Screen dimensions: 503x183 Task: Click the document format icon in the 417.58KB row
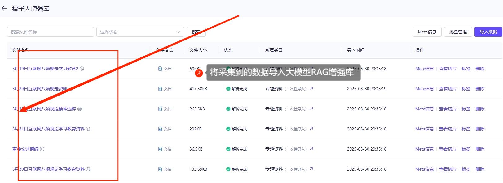click(x=160, y=89)
